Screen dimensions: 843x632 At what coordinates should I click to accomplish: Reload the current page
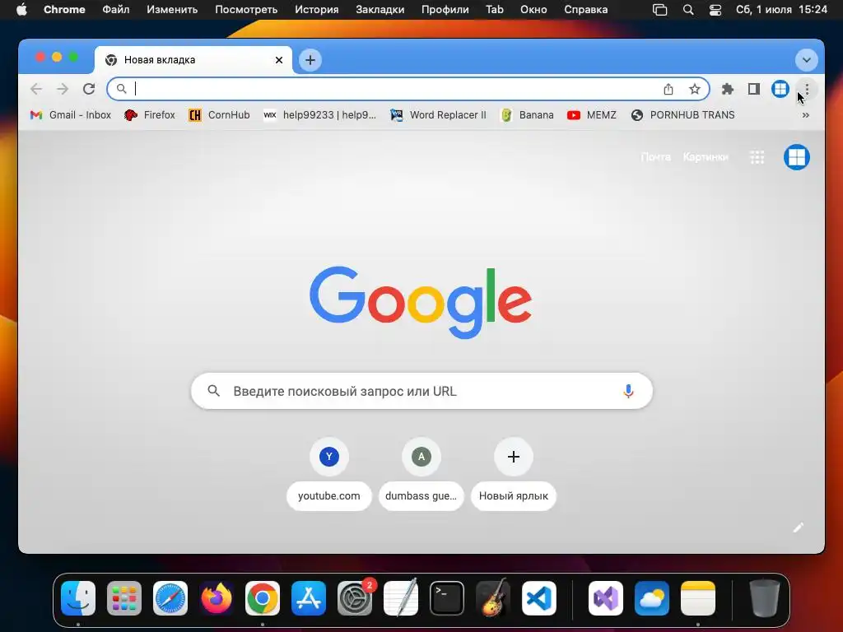point(89,89)
